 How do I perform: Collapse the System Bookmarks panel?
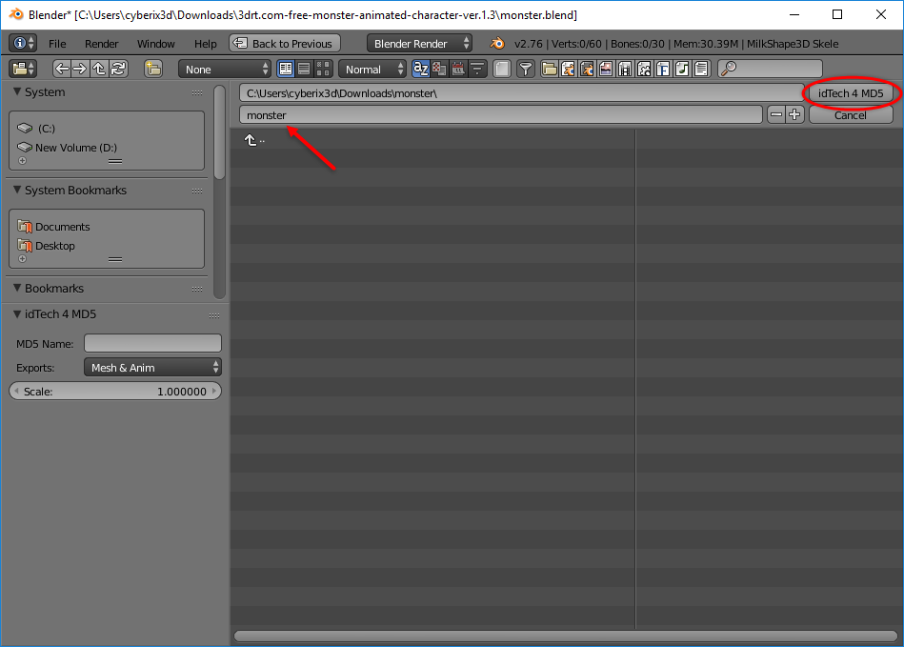pos(17,190)
